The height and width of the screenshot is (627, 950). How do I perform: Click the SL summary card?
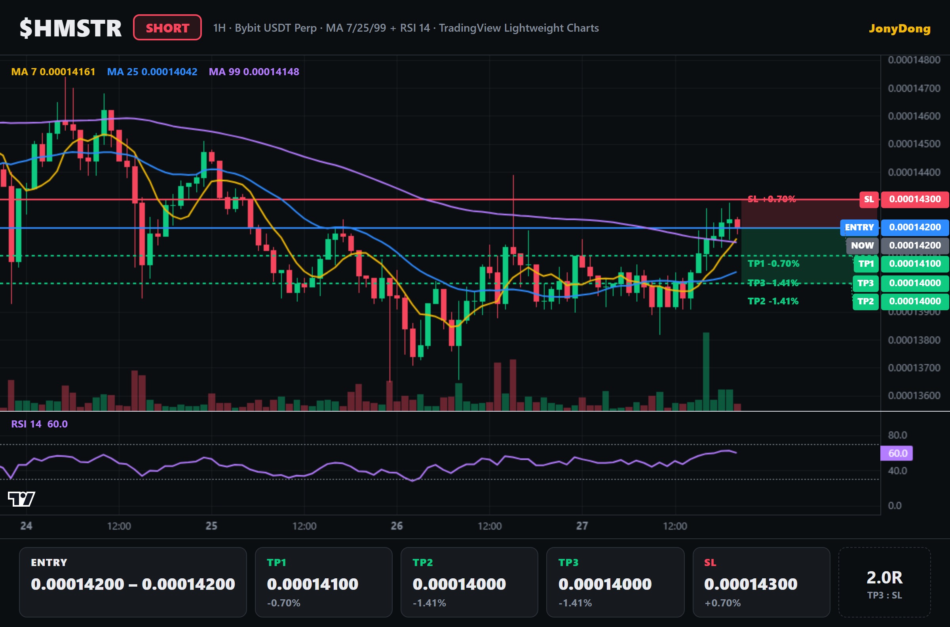[761, 582]
